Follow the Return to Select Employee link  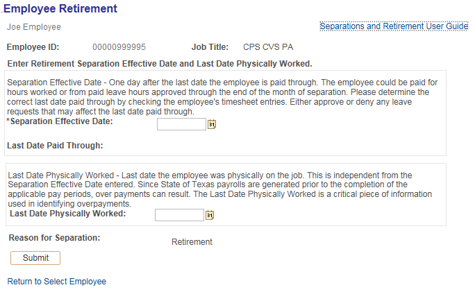tap(56, 282)
